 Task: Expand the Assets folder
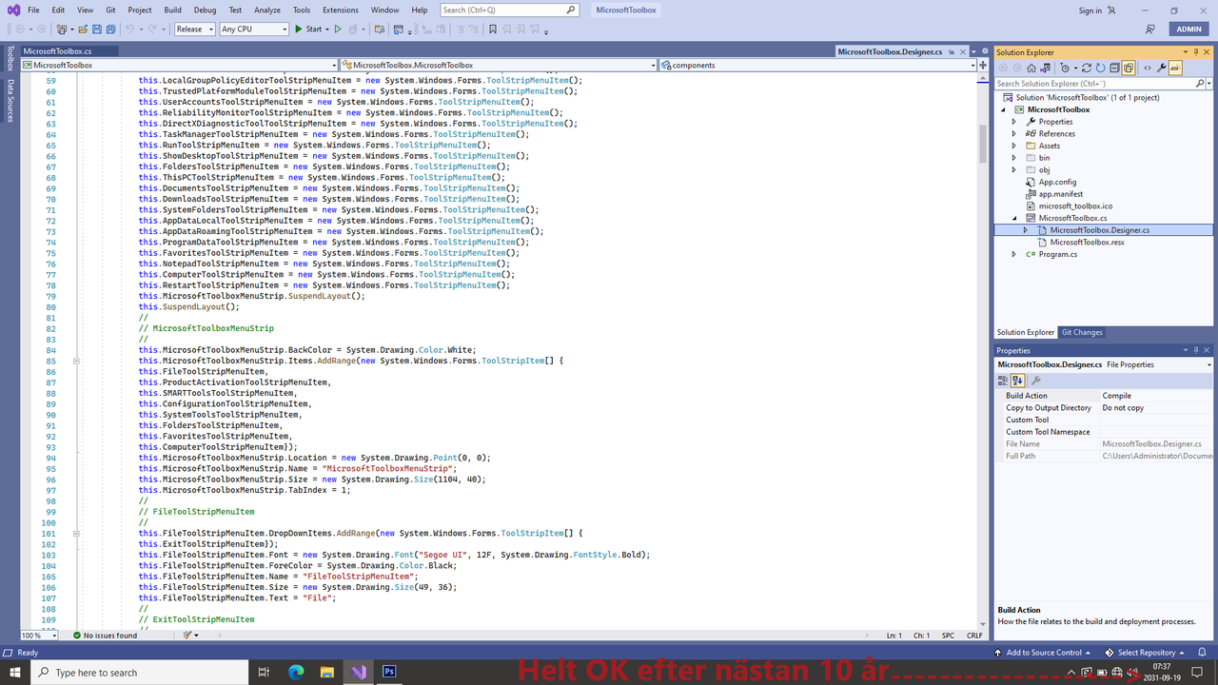(1014, 146)
